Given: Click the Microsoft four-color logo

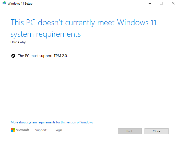Looking at the screenshot, I should click(x=13, y=130).
